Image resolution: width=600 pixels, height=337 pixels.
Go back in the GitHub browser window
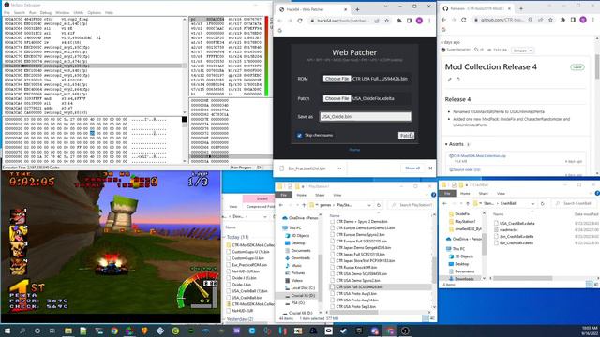tap(443, 20)
